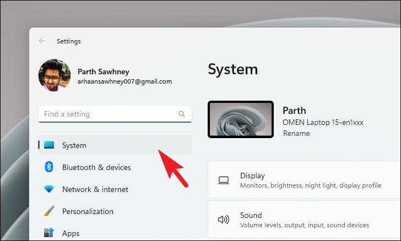401x241 pixels.
Task: Click the Sound speaker icon
Action: point(224,220)
